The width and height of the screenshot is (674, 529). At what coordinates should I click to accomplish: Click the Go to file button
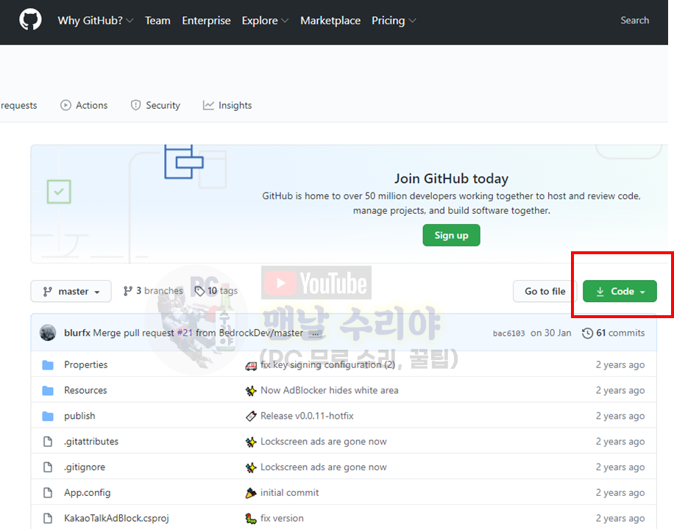coord(545,291)
